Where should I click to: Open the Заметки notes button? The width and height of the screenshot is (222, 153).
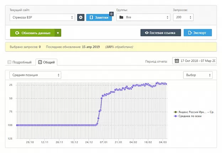(x=99, y=17)
